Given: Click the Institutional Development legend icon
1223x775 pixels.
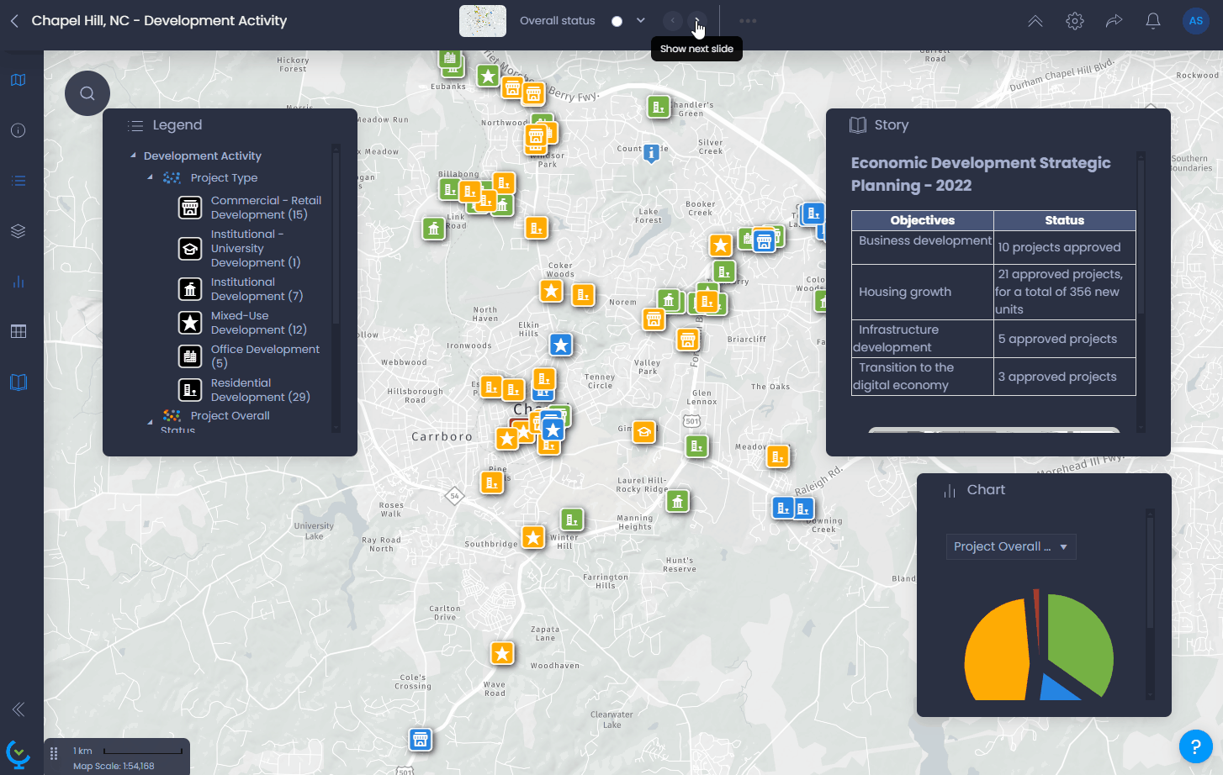Looking at the screenshot, I should tap(190, 289).
